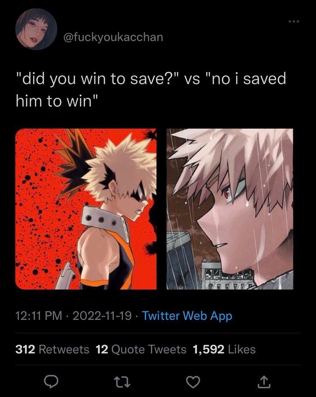This screenshot has width=316, height=397.
Task: Open the tweet author's profile picture
Action: [36, 29]
